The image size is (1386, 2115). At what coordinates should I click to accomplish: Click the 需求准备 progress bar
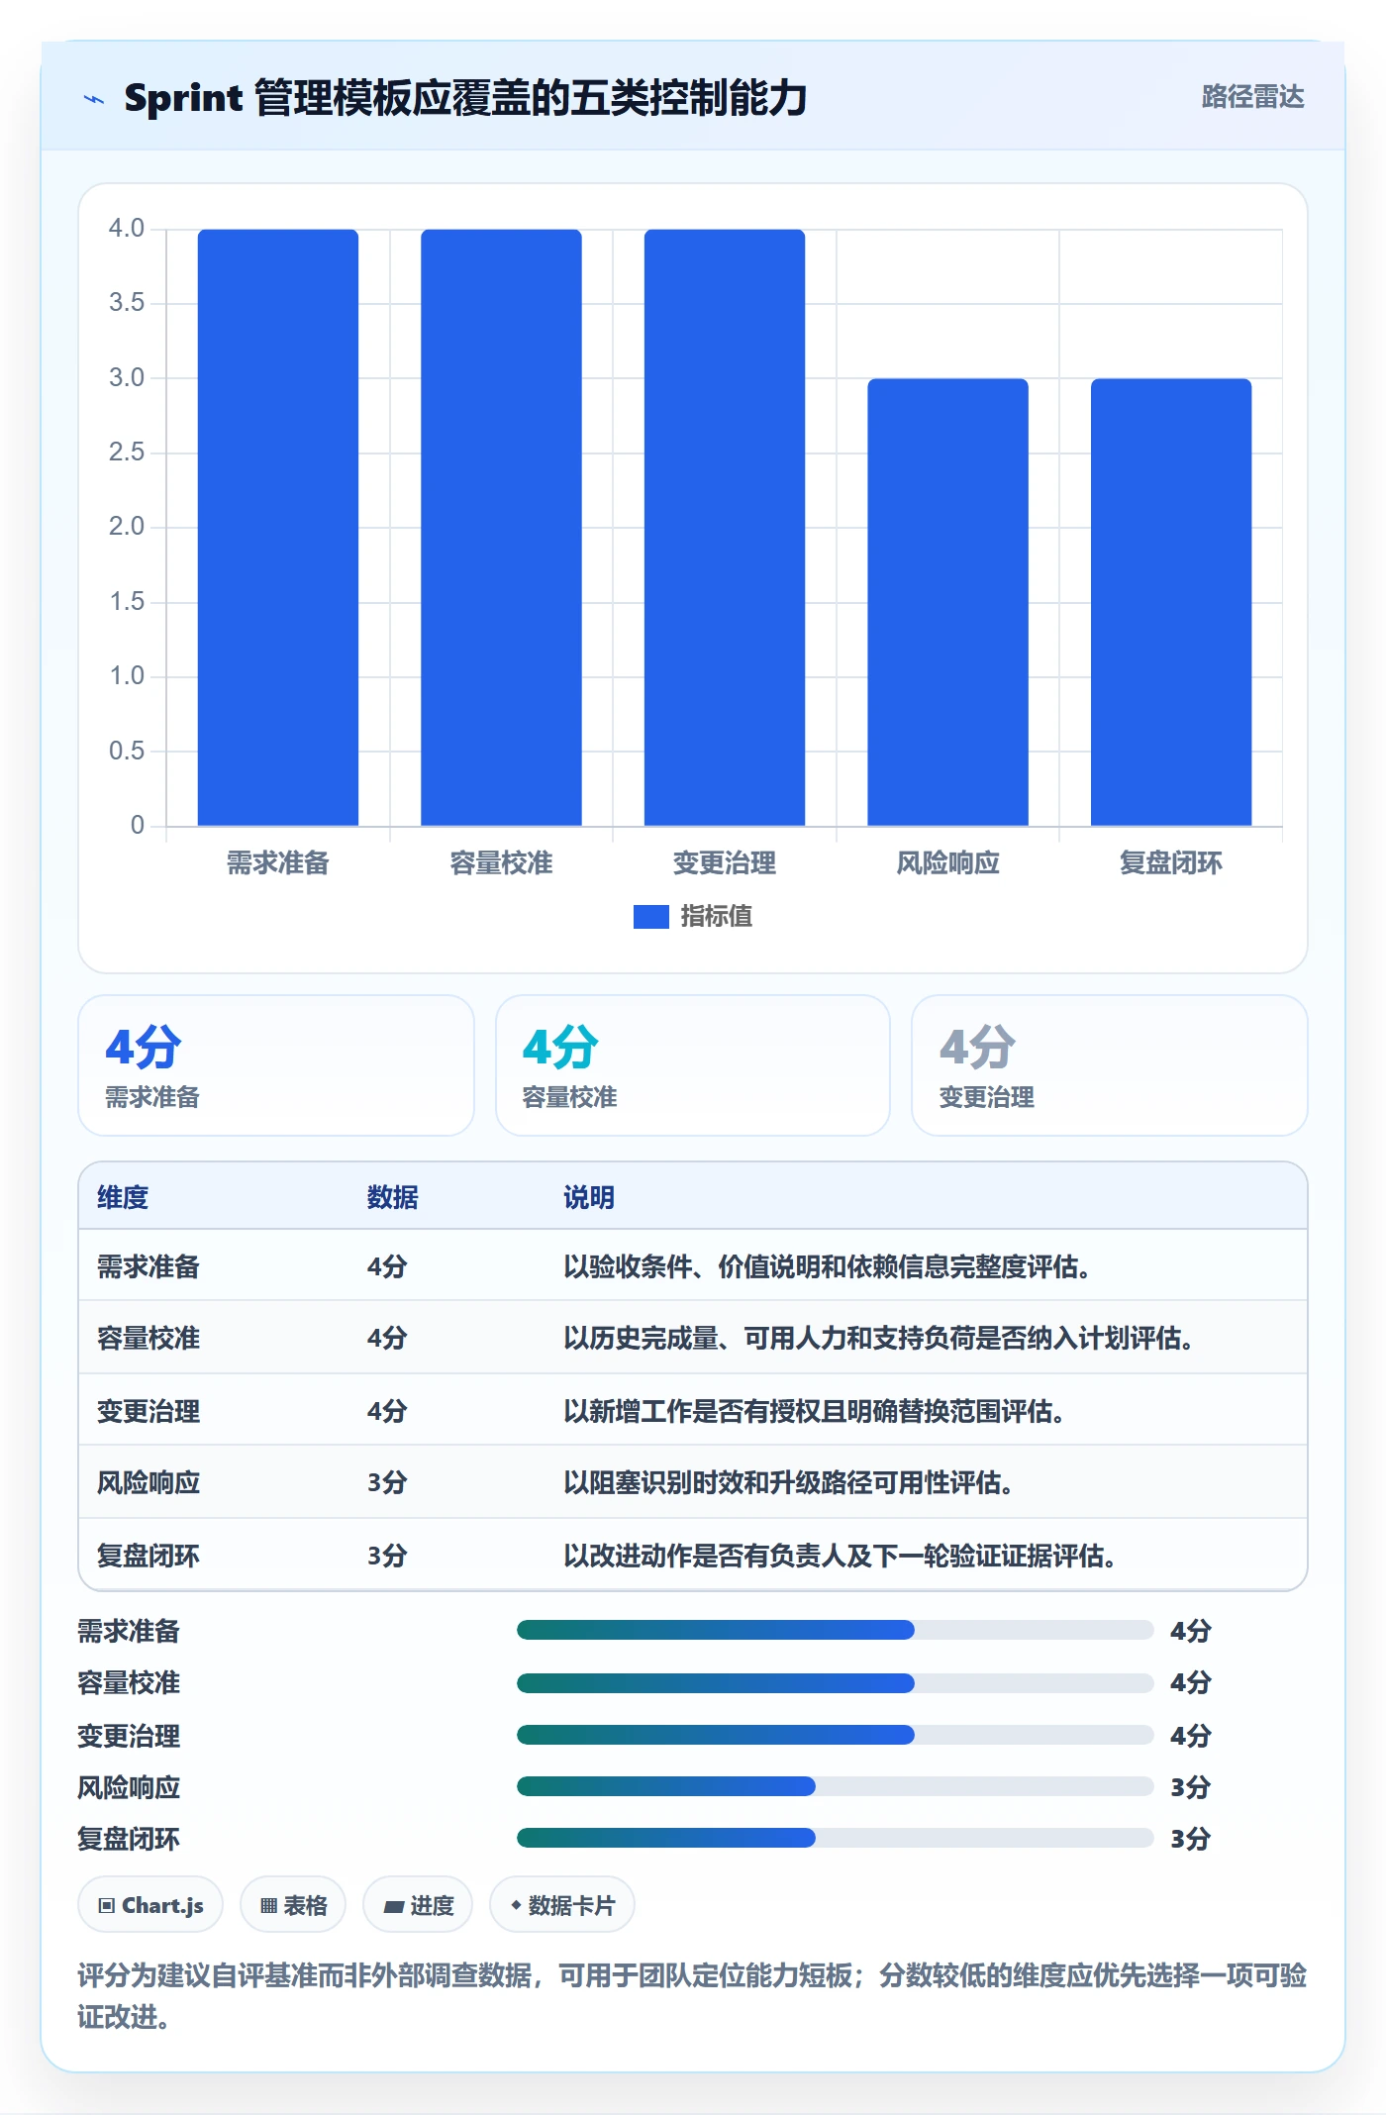[x=835, y=1630]
